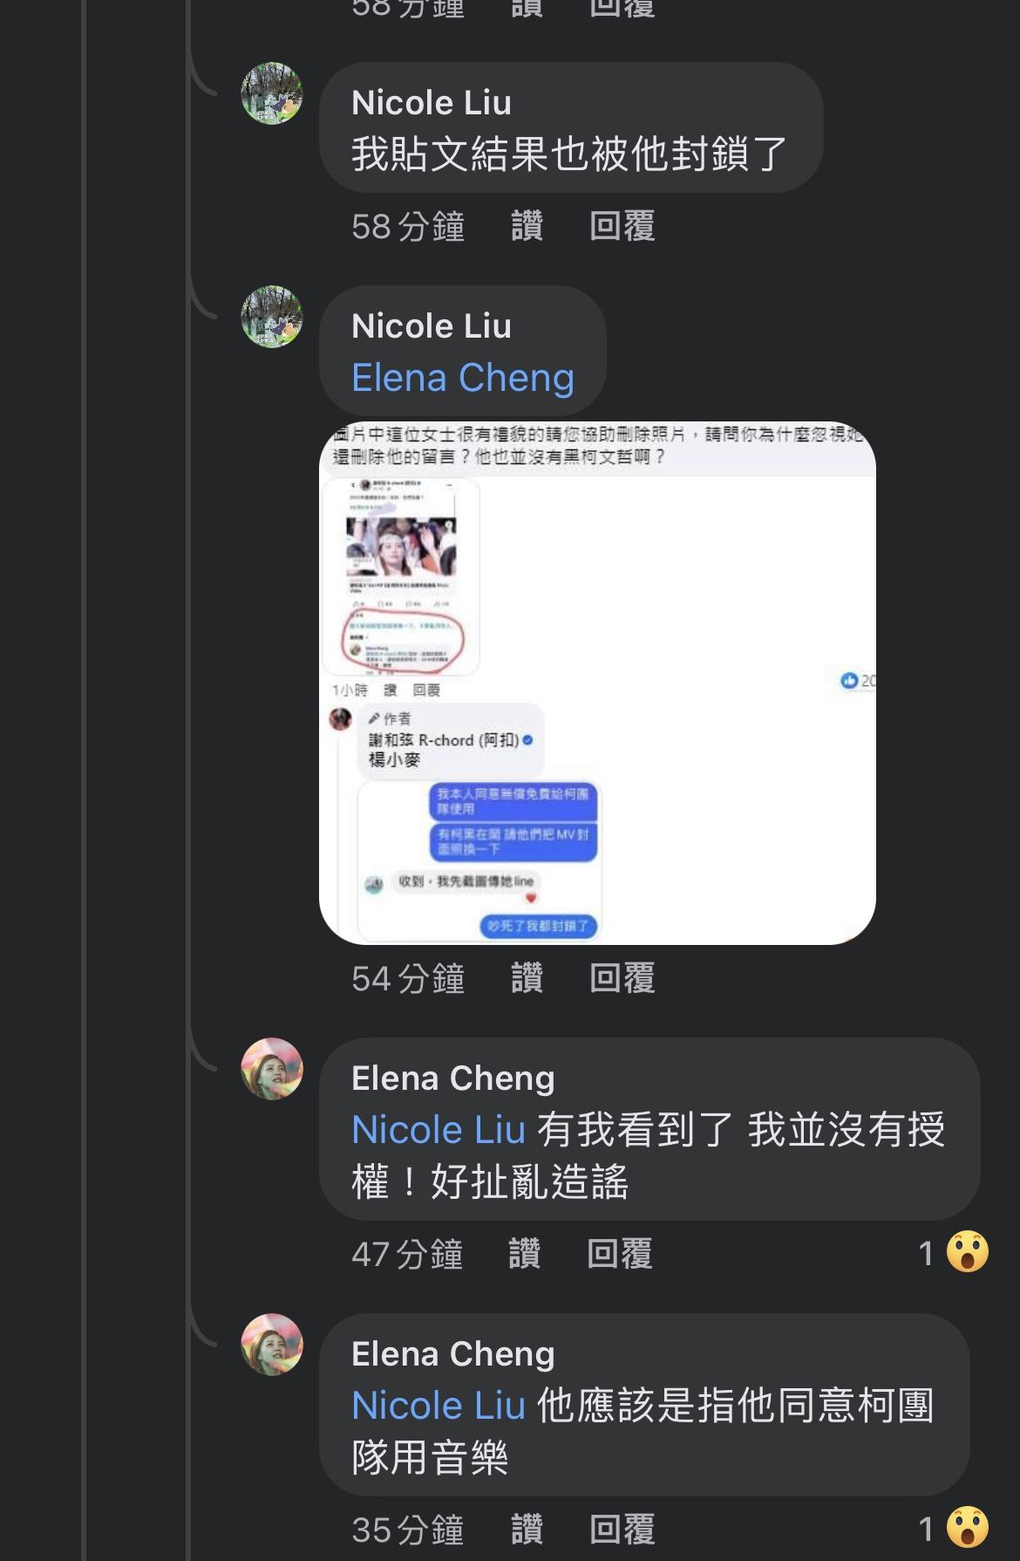The image size is (1020, 1561).
Task: Open the 54分鐘 timestamp link
Action: [408, 978]
